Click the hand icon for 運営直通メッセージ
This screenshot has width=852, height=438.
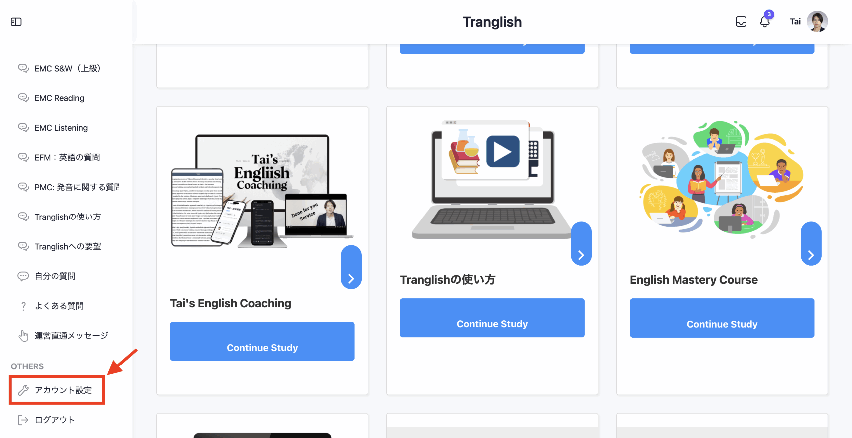23,336
